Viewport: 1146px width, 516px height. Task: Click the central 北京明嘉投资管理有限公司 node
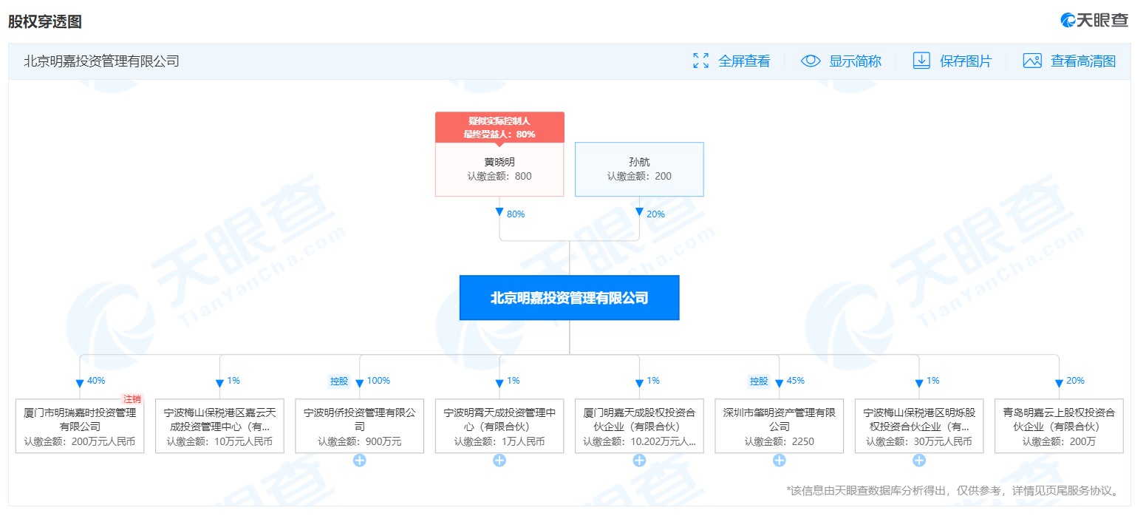pyautogui.click(x=569, y=298)
